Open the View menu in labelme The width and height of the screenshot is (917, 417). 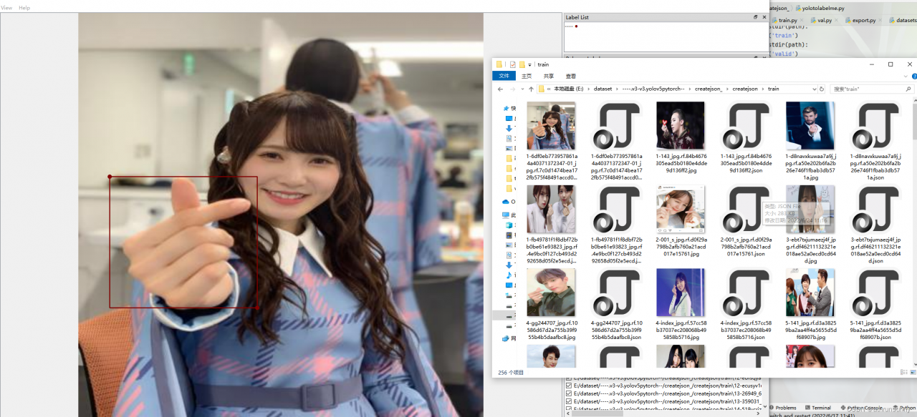pyautogui.click(x=6, y=8)
